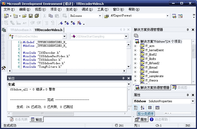Open the Output pane source dropdown

coord(129,84)
